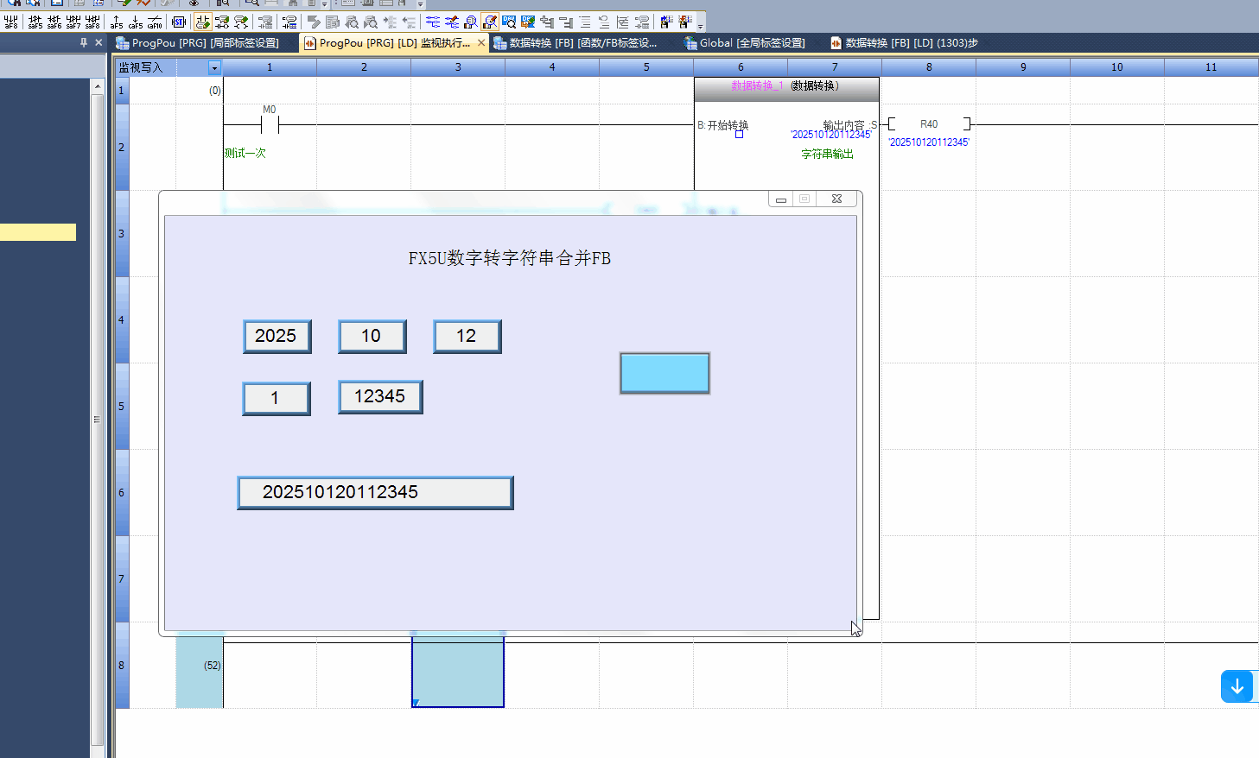Toggle the M0 contact in the ladder
Screen dimensions: 1259x758
coord(270,125)
